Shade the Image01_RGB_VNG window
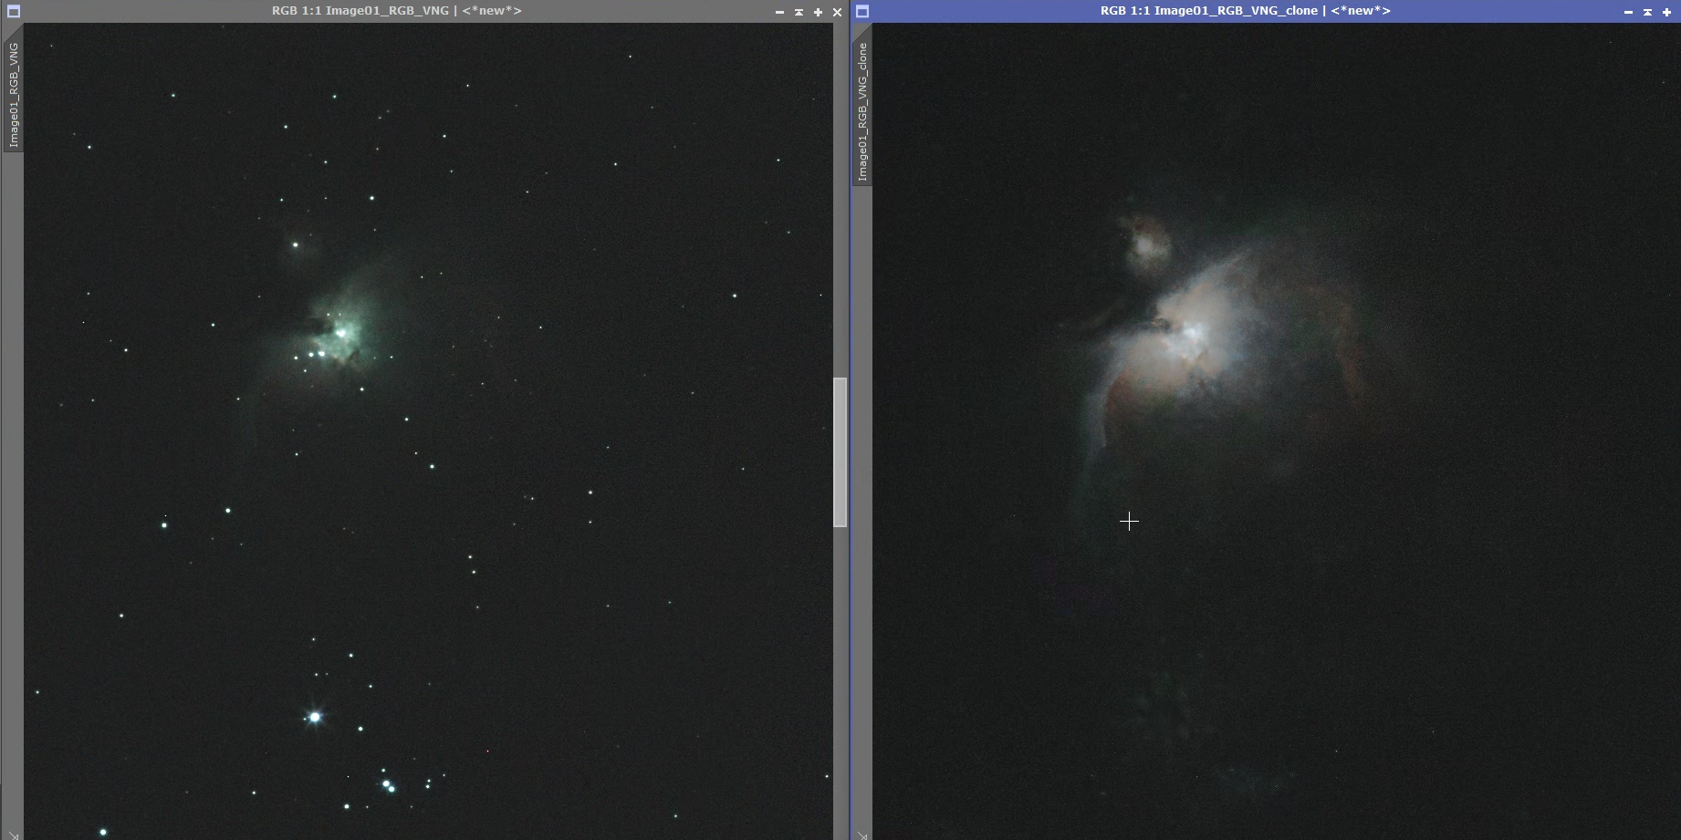 point(799,12)
